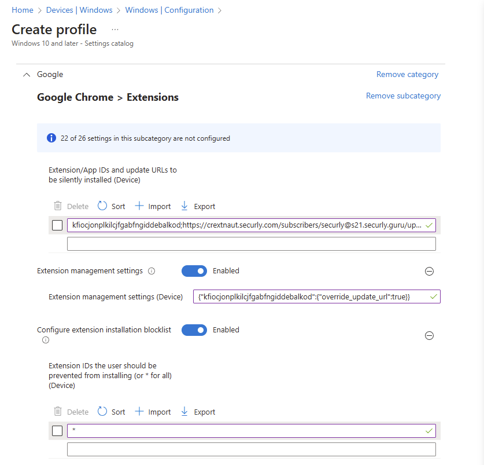Click the Remove category link
This screenshot has height=465, width=484.
pos(407,74)
